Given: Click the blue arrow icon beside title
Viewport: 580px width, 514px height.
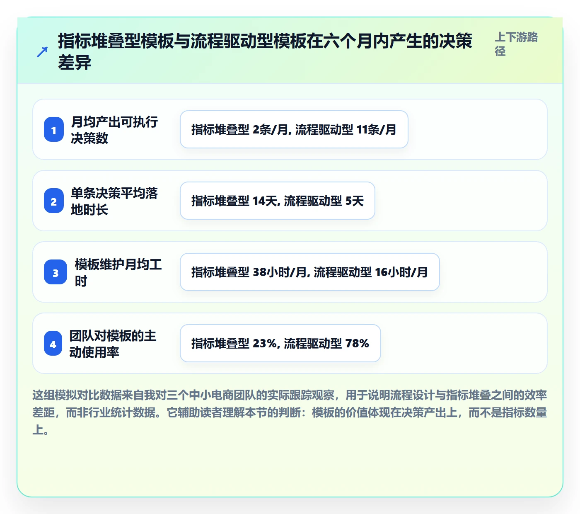Looking at the screenshot, I should click(42, 52).
